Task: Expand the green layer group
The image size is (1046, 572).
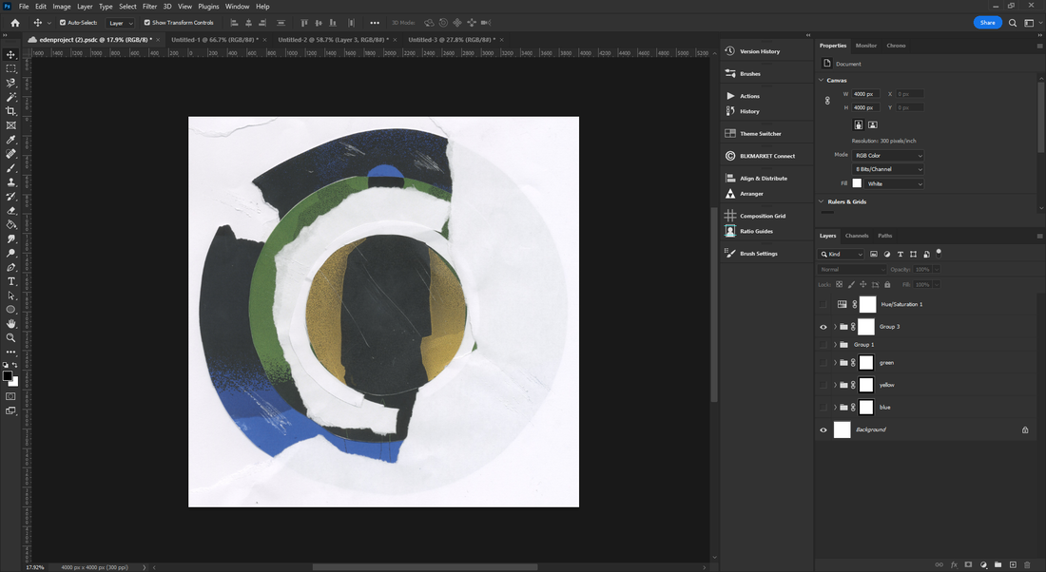Action: coord(835,363)
